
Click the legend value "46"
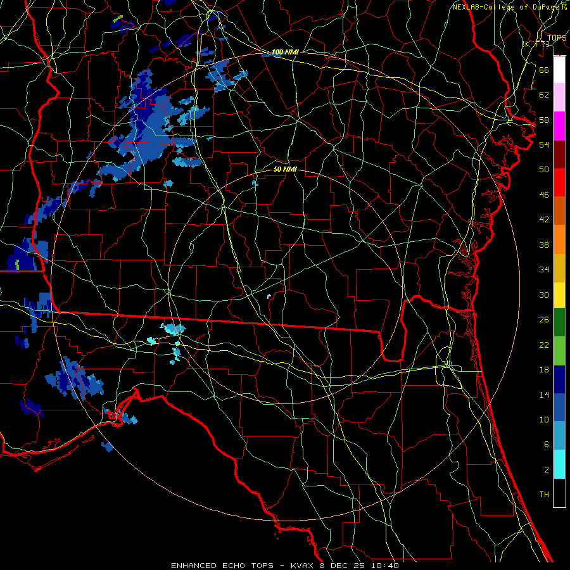pyautogui.click(x=544, y=195)
